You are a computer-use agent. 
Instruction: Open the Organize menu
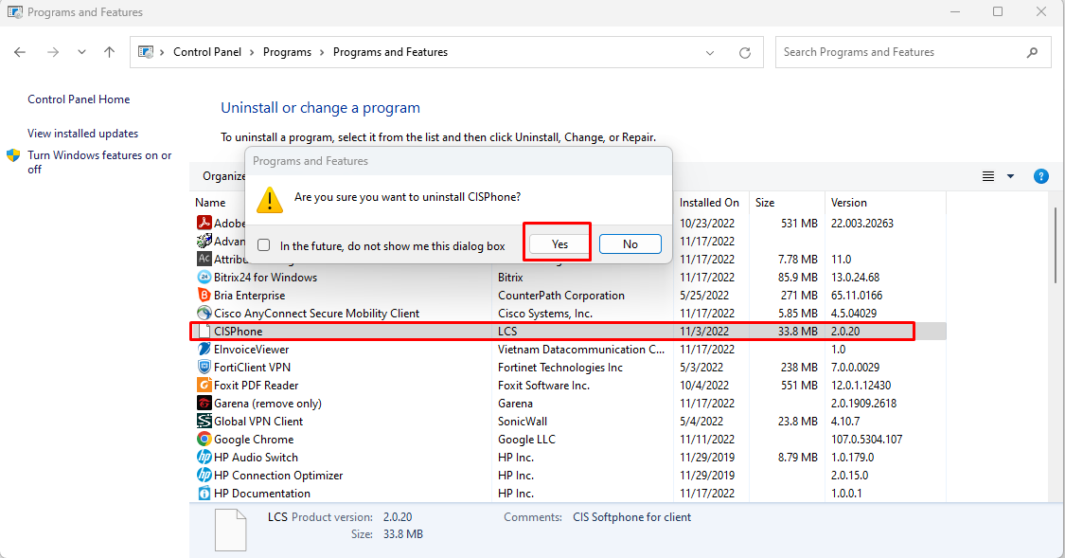224,176
